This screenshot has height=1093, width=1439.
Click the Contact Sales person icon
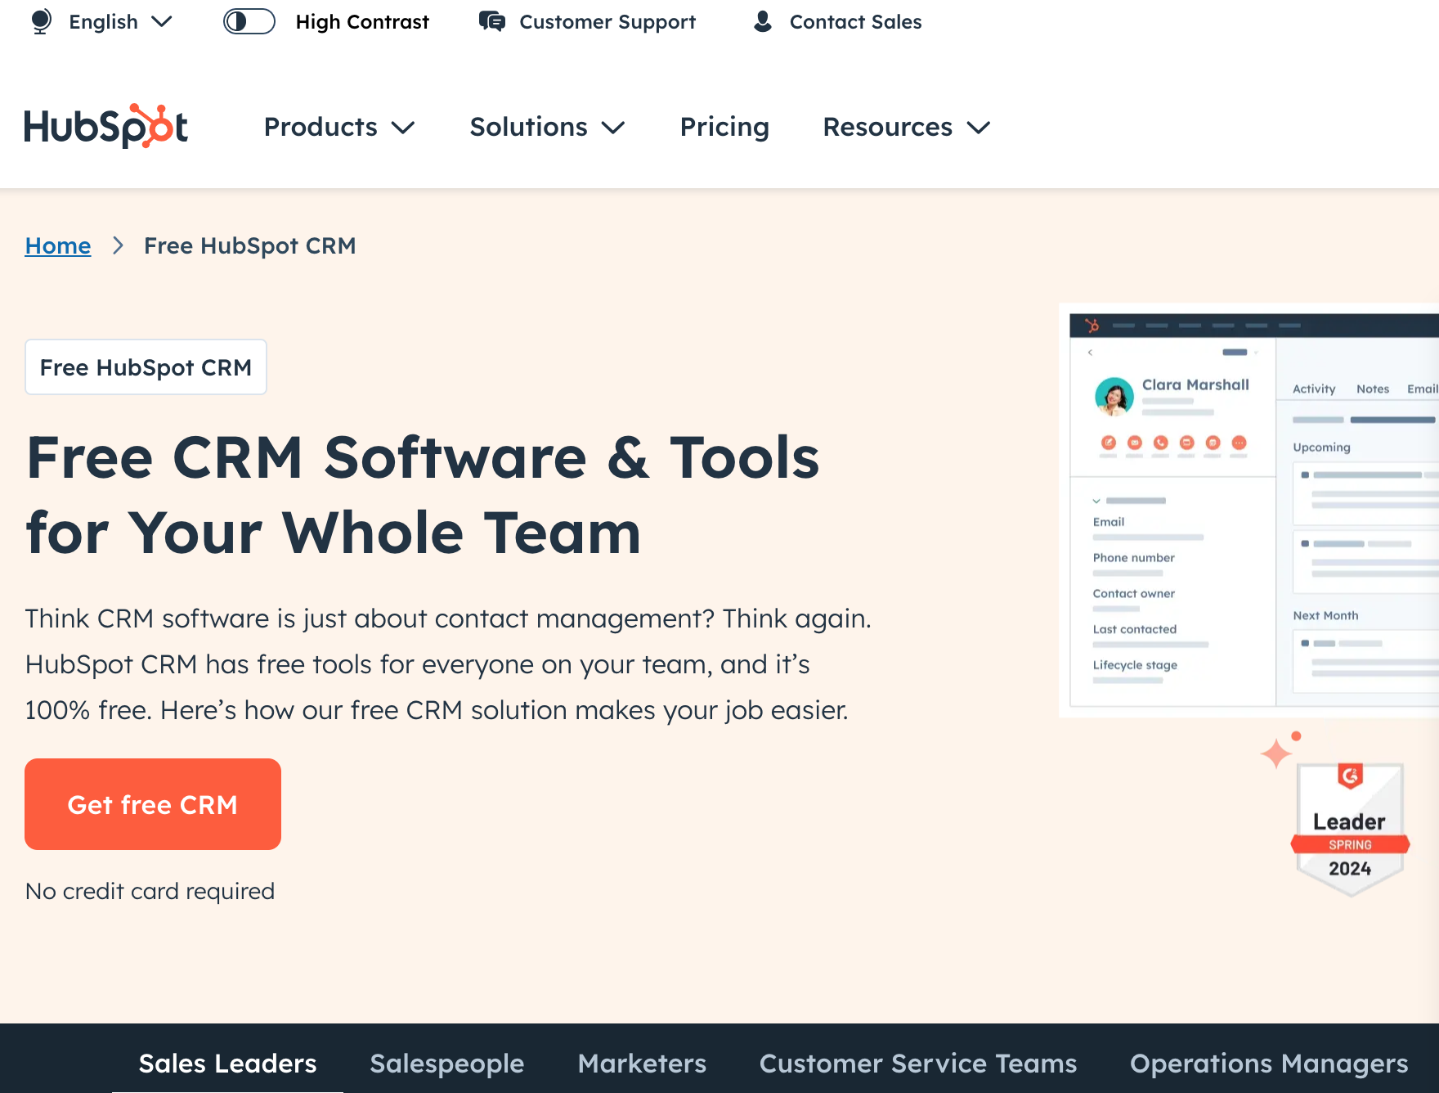point(763,21)
